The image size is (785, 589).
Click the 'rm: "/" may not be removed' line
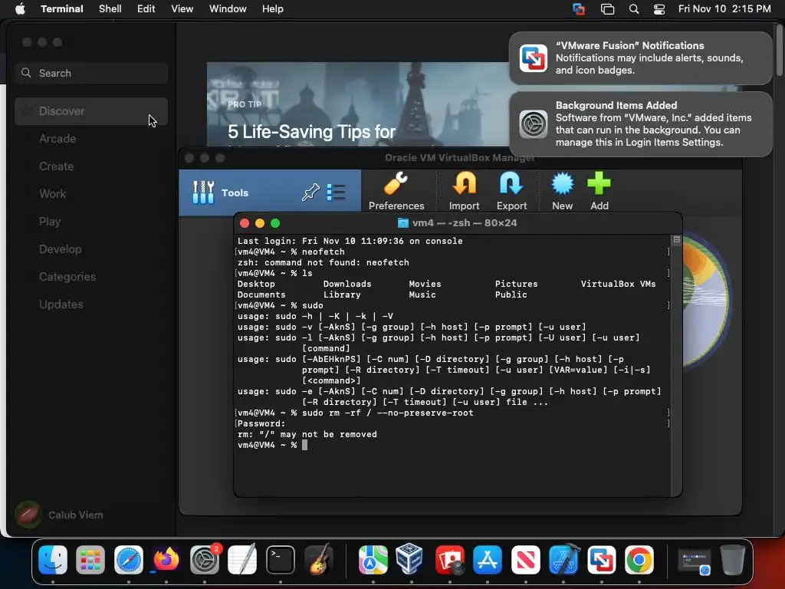coord(307,435)
